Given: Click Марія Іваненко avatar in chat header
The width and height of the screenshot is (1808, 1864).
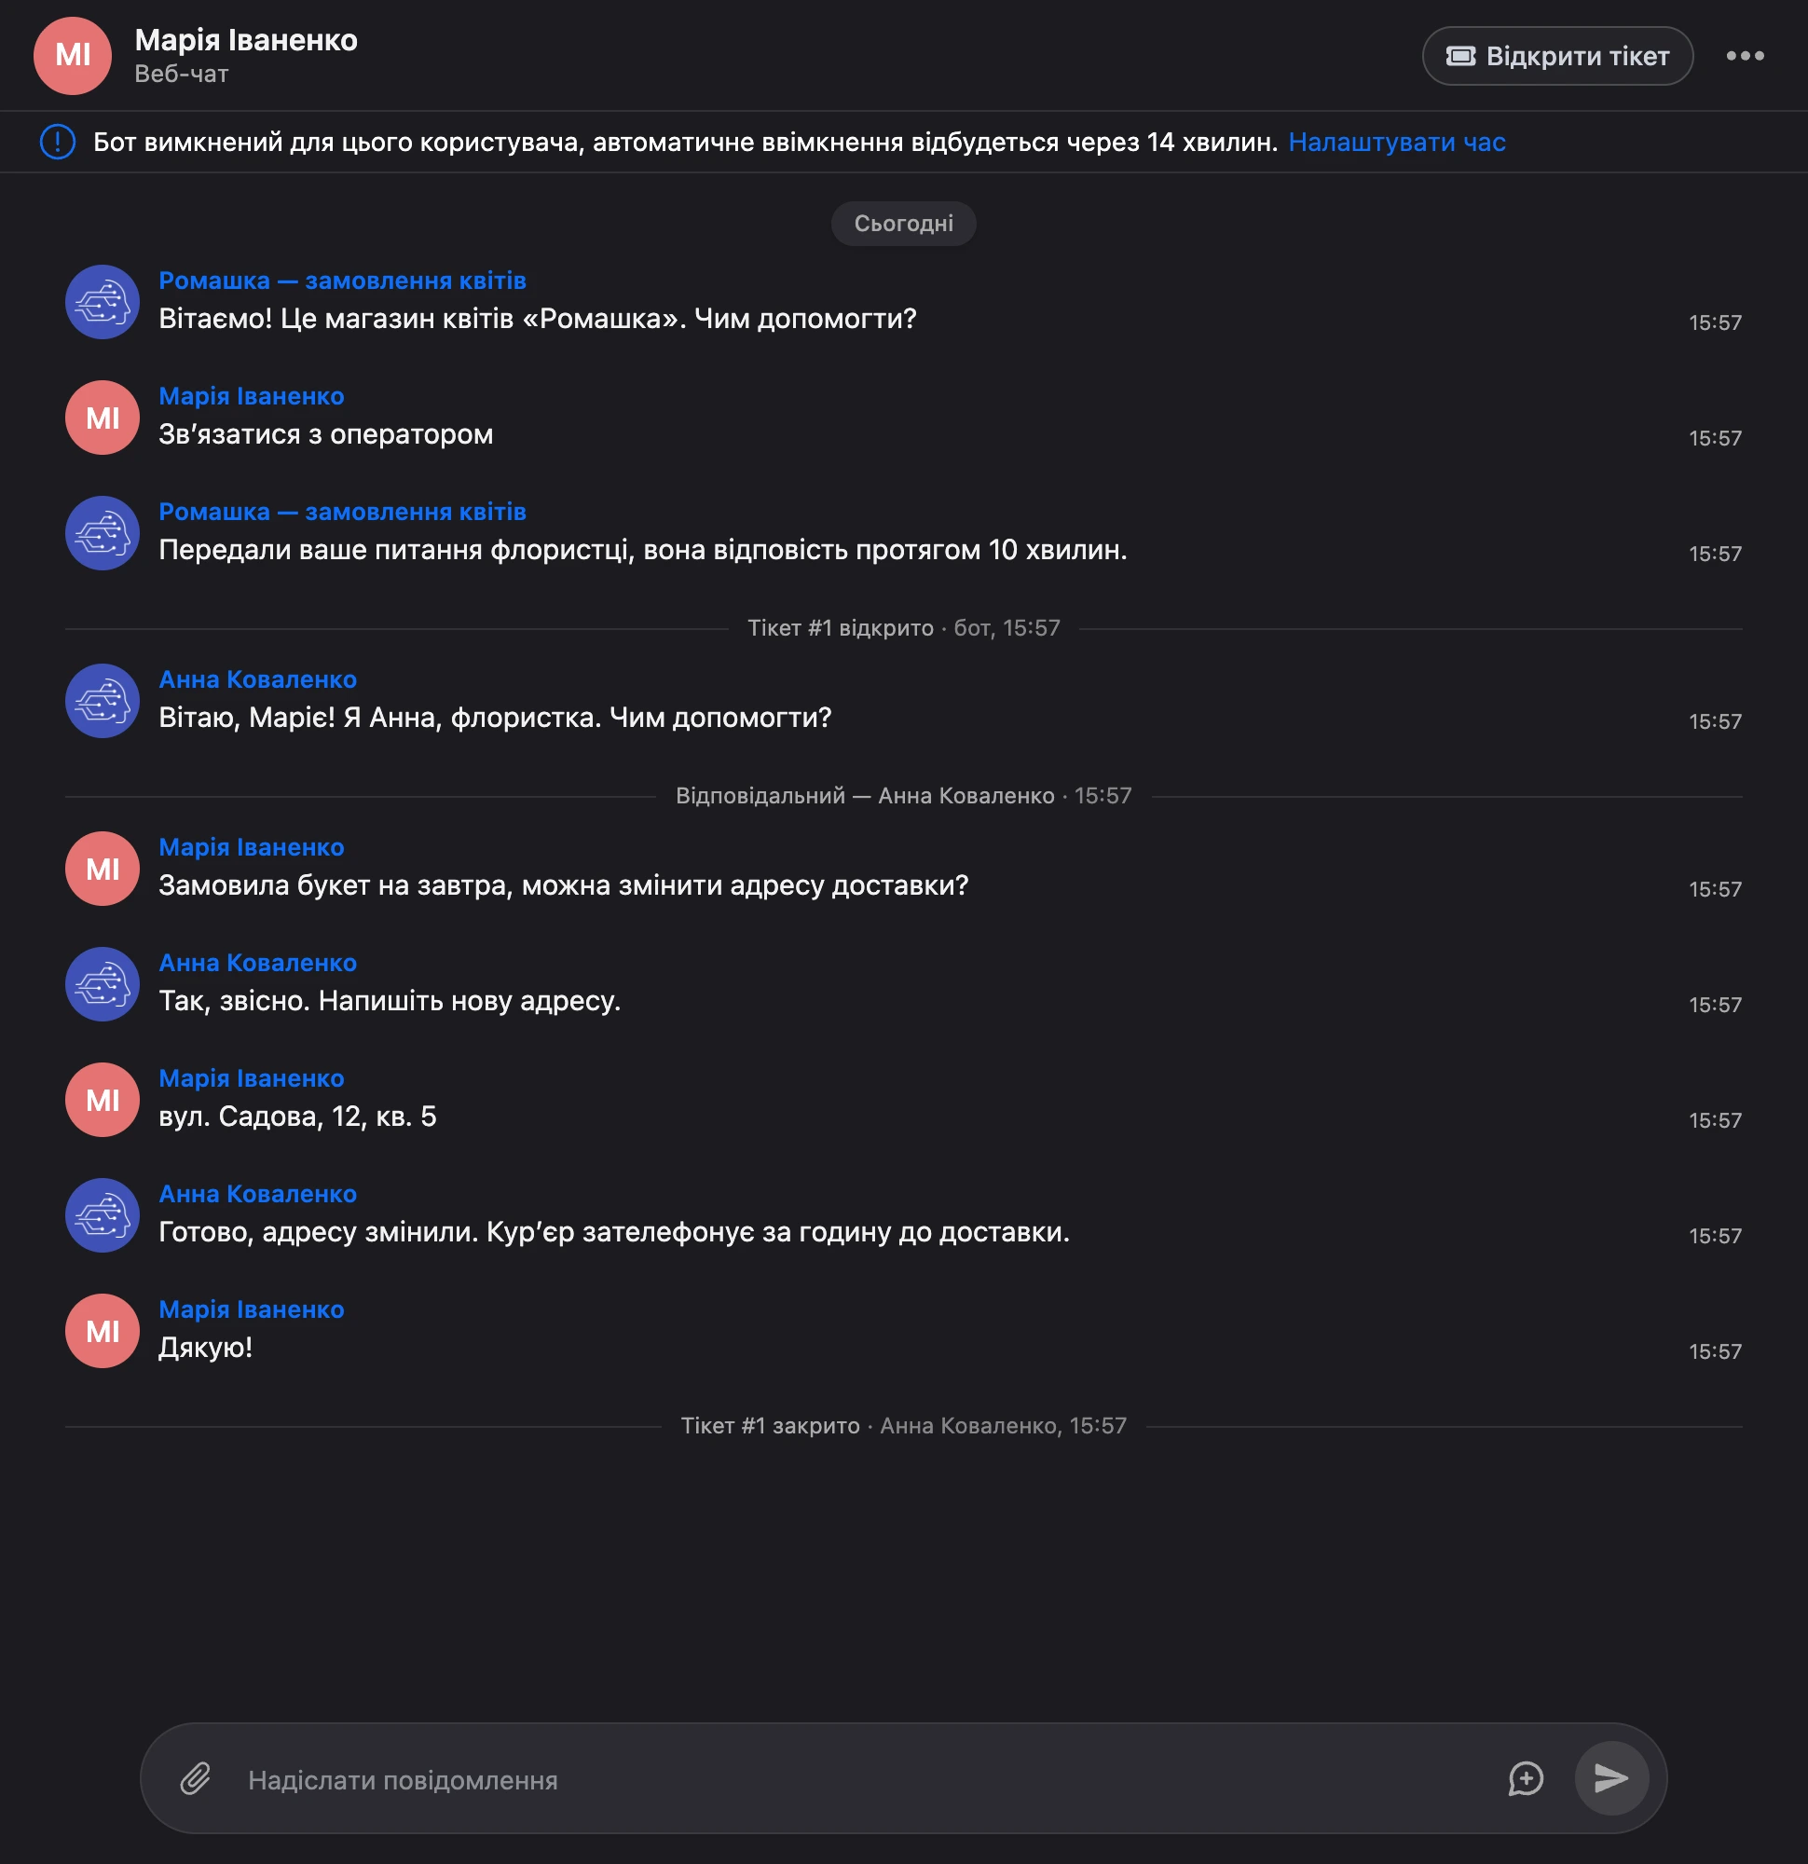Looking at the screenshot, I should point(74,55).
